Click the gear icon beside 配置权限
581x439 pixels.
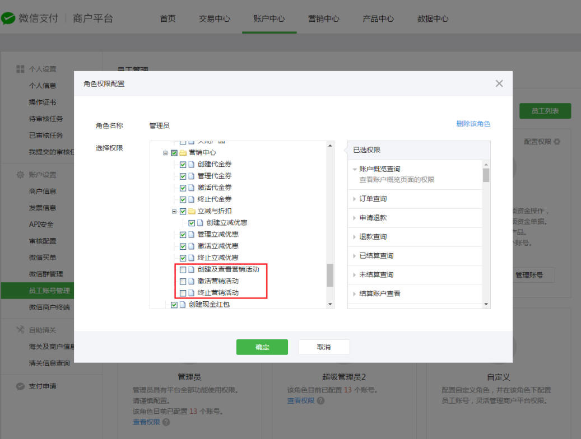coord(556,142)
